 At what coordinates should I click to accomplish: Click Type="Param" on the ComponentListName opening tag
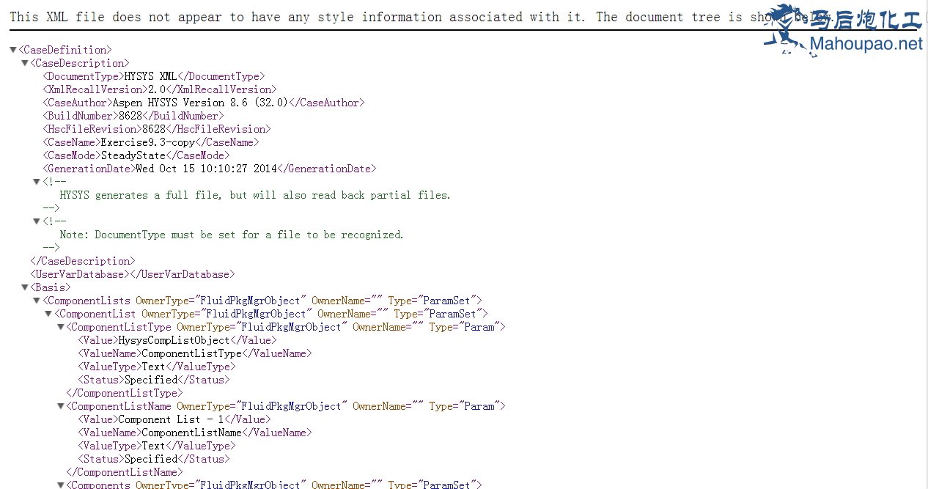click(x=464, y=406)
